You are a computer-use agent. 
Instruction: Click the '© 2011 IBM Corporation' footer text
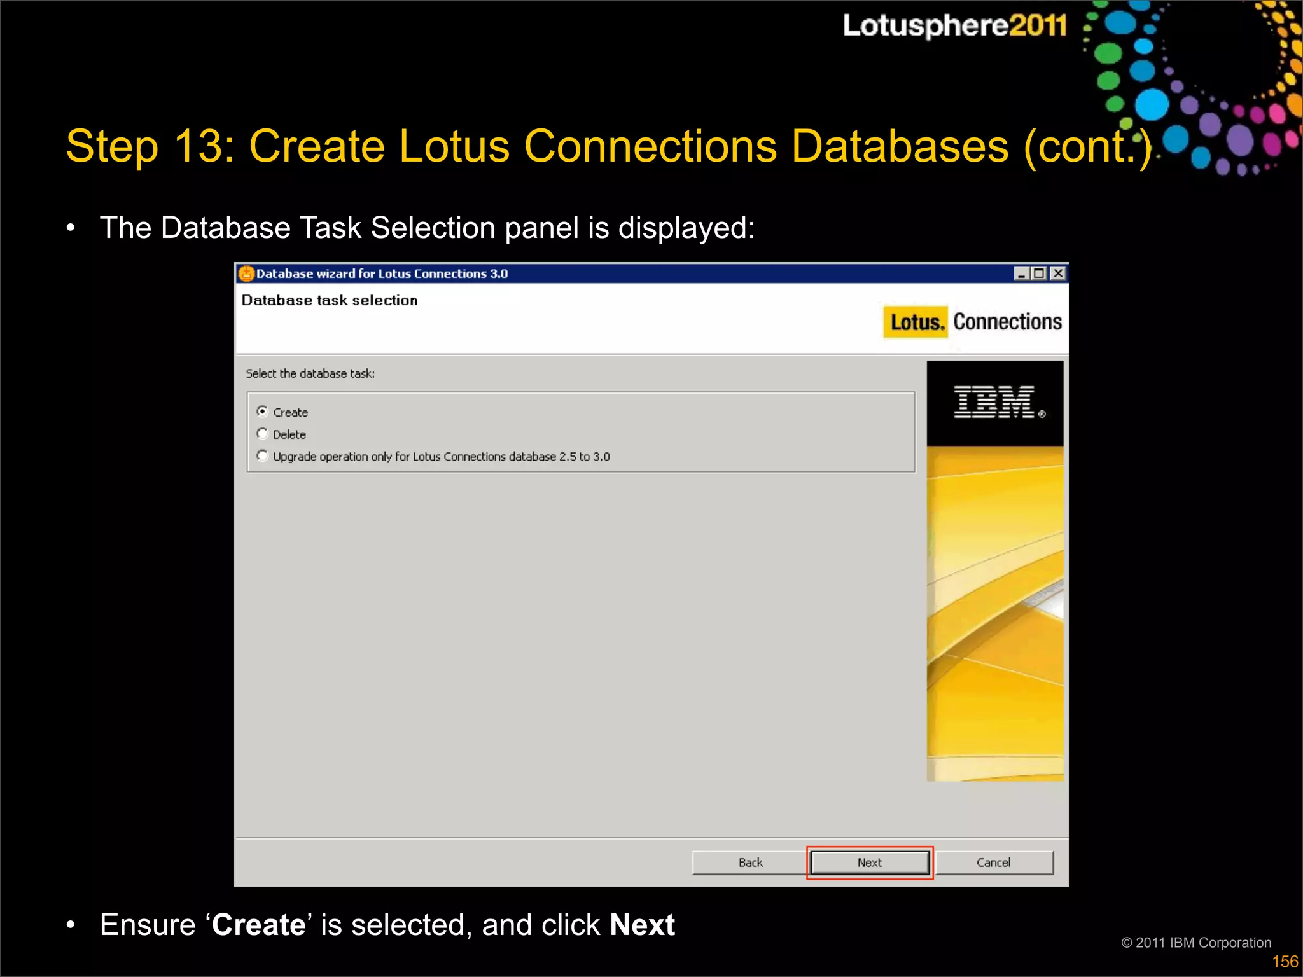pyautogui.click(x=1196, y=943)
